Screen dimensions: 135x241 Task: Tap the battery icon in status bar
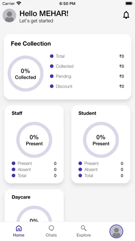tap(129, 3)
